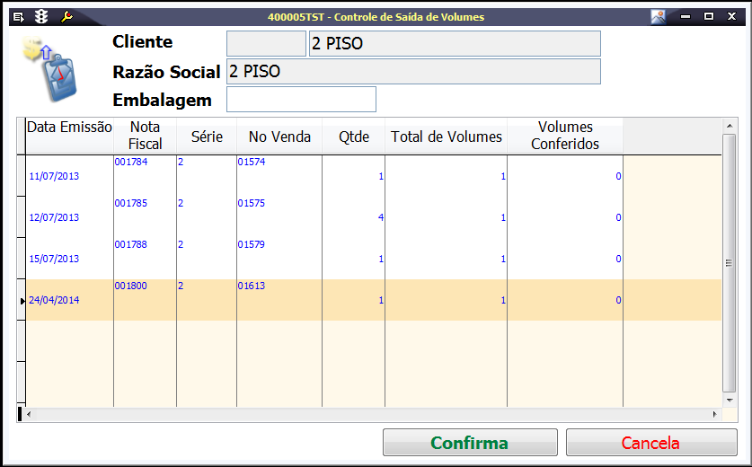Screen dimensions: 752x467
Task: Select the row dated 15/07/2013
Action: (374, 259)
